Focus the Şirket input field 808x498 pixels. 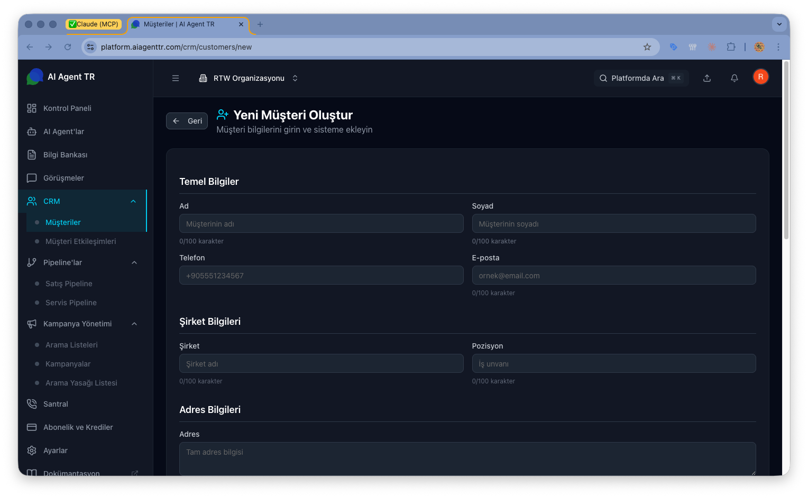coord(322,363)
